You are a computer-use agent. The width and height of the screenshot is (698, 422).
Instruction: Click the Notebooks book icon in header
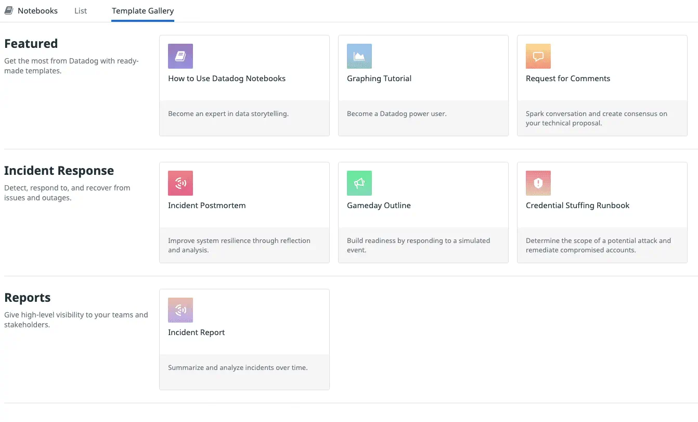9,10
